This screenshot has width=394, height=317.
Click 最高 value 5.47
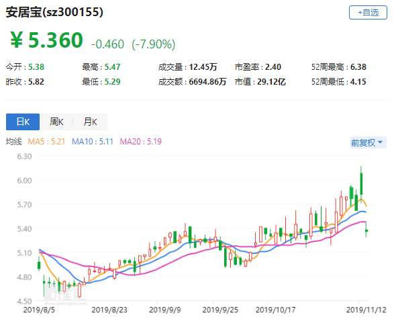[x=112, y=67]
